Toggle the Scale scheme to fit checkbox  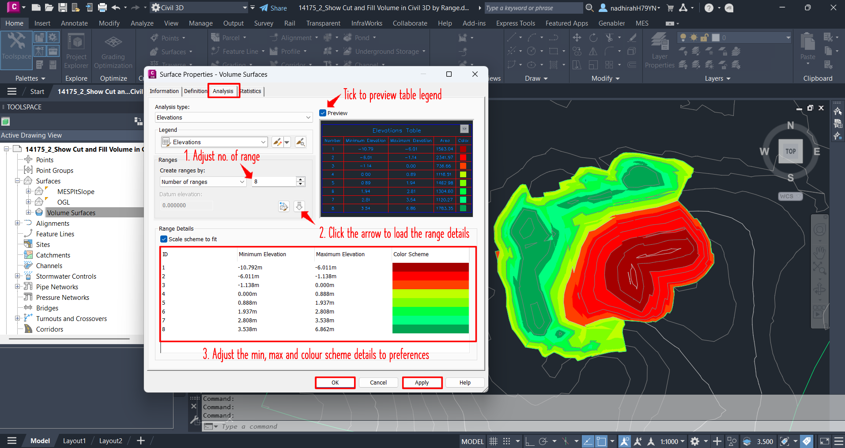click(164, 239)
